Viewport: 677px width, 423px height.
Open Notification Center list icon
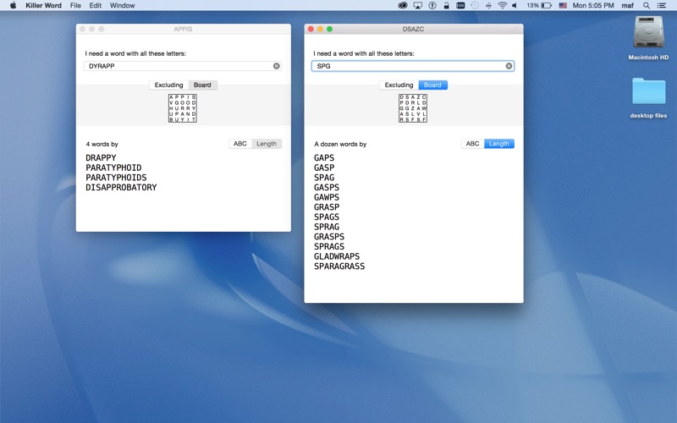(x=661, y=5)
